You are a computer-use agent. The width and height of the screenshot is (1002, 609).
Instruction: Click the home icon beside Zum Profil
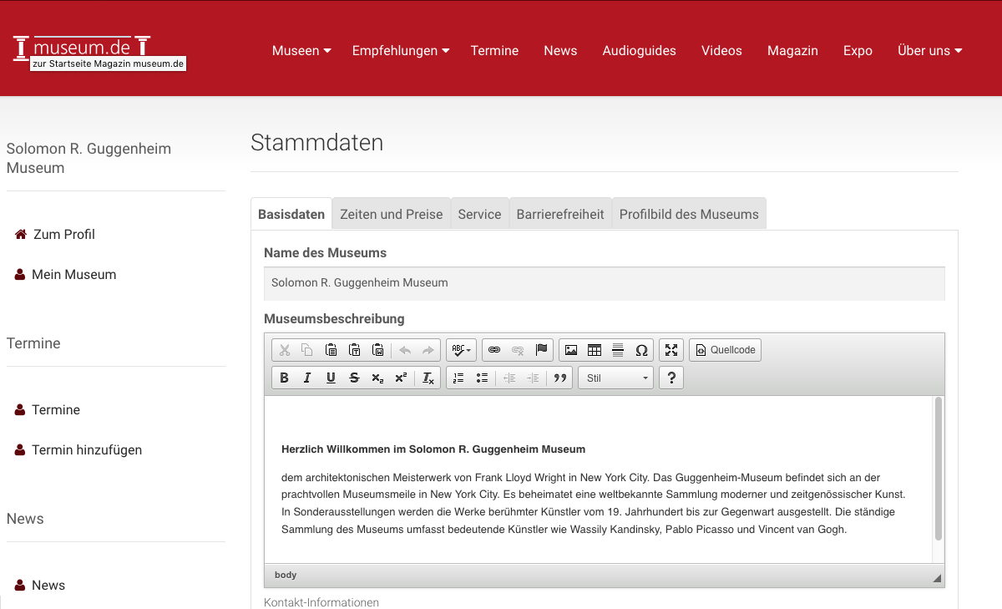21,235
